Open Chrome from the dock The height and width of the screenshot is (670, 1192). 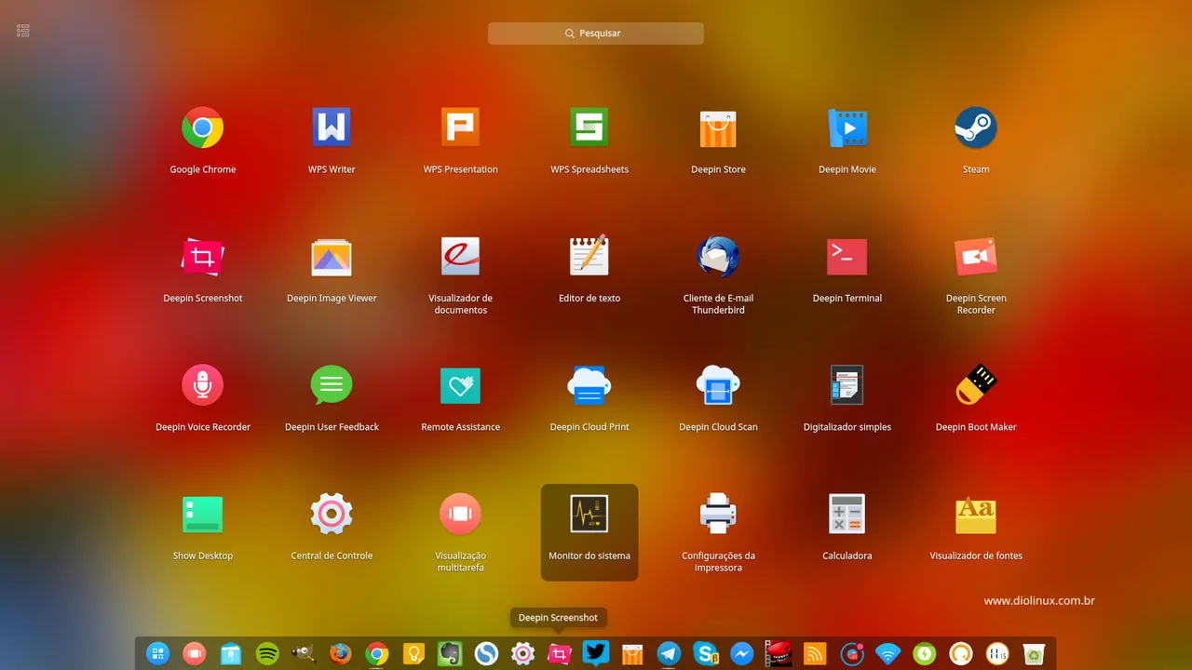[376, 654]
